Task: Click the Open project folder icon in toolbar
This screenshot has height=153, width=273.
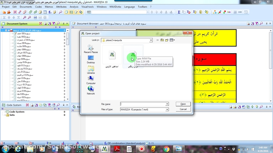Action: coord(9,12)
